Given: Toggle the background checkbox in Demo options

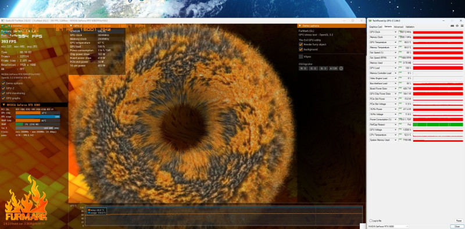Looking at the screenshot, I should tap(301, 49).
